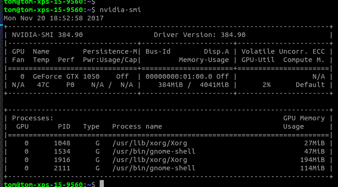Click the 2% GPU utilization value
This screenshot has height=187, width=338.
[266, 85]
